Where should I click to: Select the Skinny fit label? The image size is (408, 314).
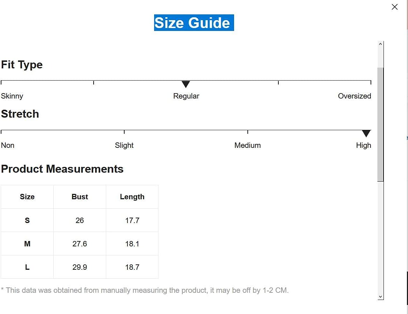point(12,96)
